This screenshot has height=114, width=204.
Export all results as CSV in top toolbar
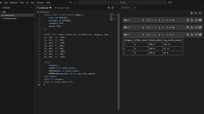(x=191, y=13)
